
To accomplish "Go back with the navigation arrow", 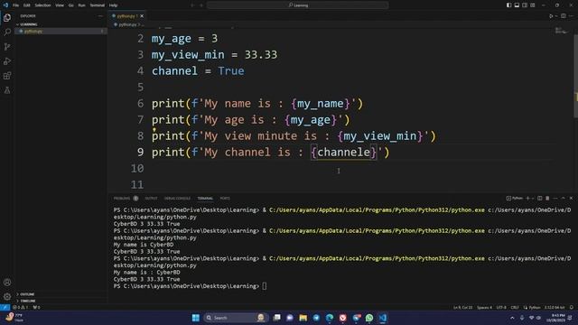I will point(192,5).
